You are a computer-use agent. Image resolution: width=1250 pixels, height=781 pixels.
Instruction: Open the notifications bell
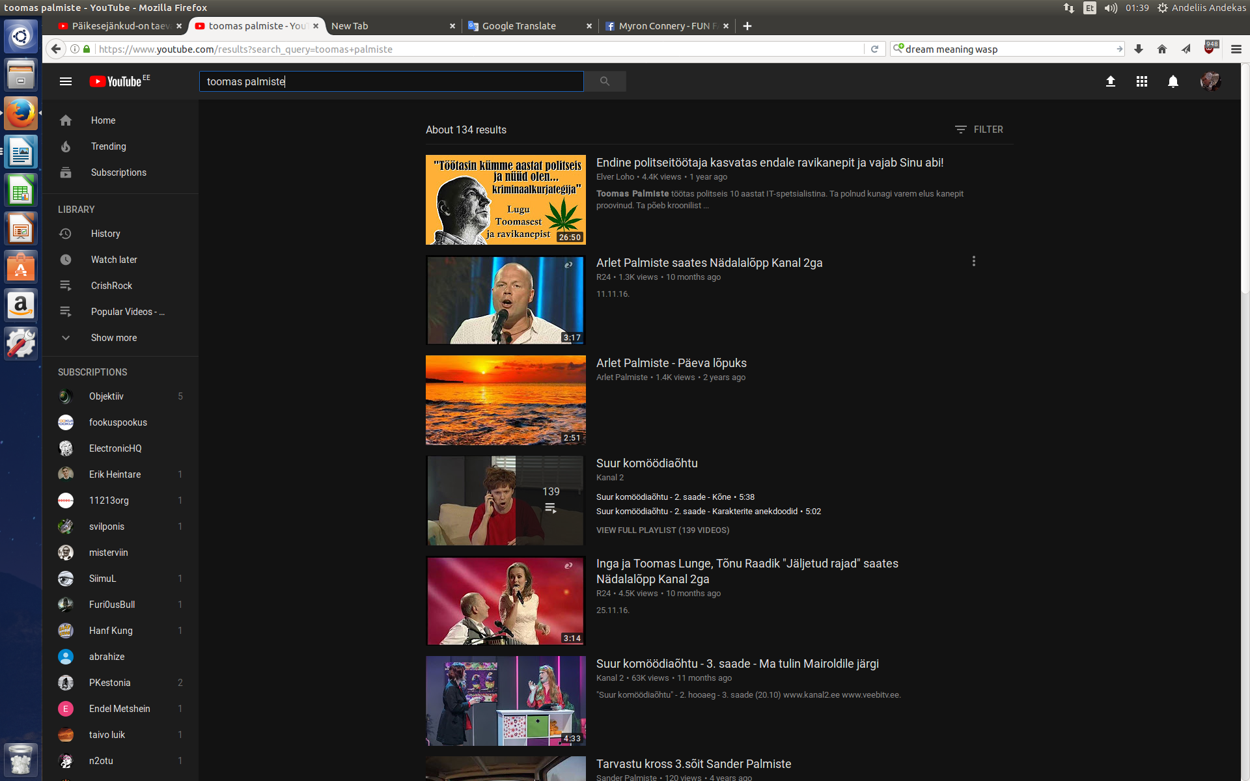tap(1173, 81)
